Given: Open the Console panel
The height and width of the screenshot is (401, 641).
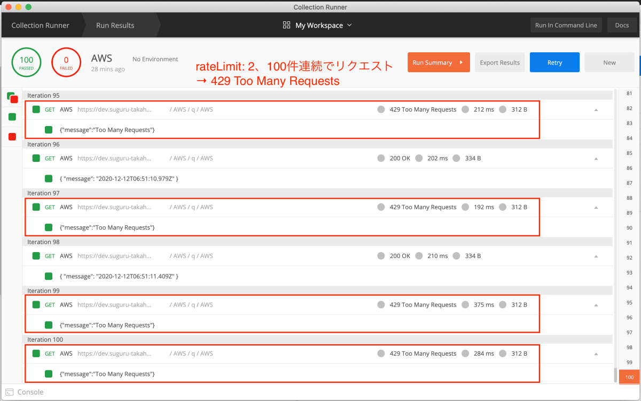Looking at the screenshot, I should (30, 392).
